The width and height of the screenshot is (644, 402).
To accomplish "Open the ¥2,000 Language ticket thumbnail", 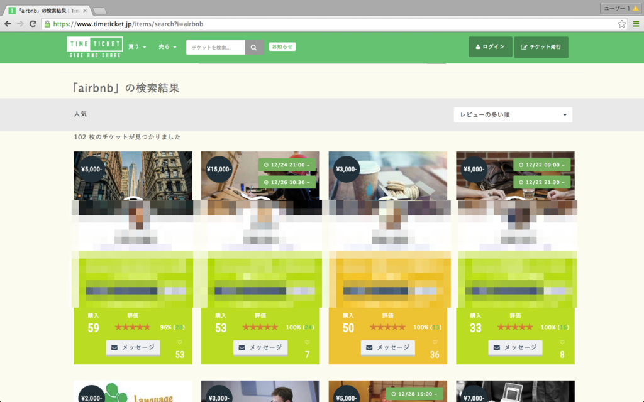I will coord(133,391).
